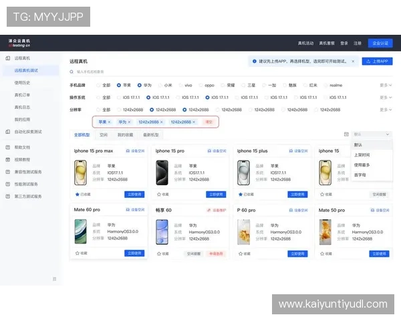
Task: Favorite the P 60 pro star
Action: tap(241, 253)
